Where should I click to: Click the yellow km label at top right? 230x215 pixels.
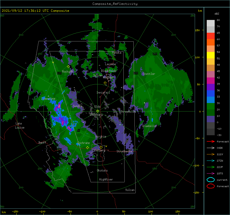click(x=200, y=11)
